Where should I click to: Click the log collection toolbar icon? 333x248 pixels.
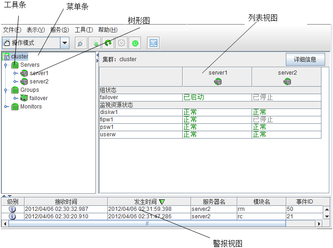click(94, 43)
